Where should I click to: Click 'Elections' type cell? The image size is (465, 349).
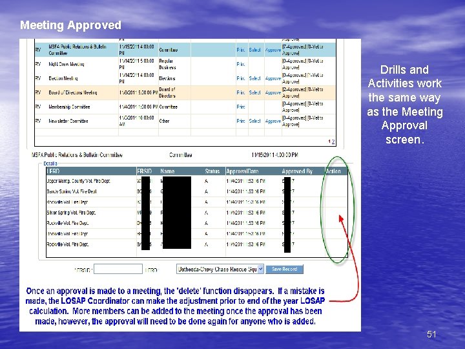167,78
